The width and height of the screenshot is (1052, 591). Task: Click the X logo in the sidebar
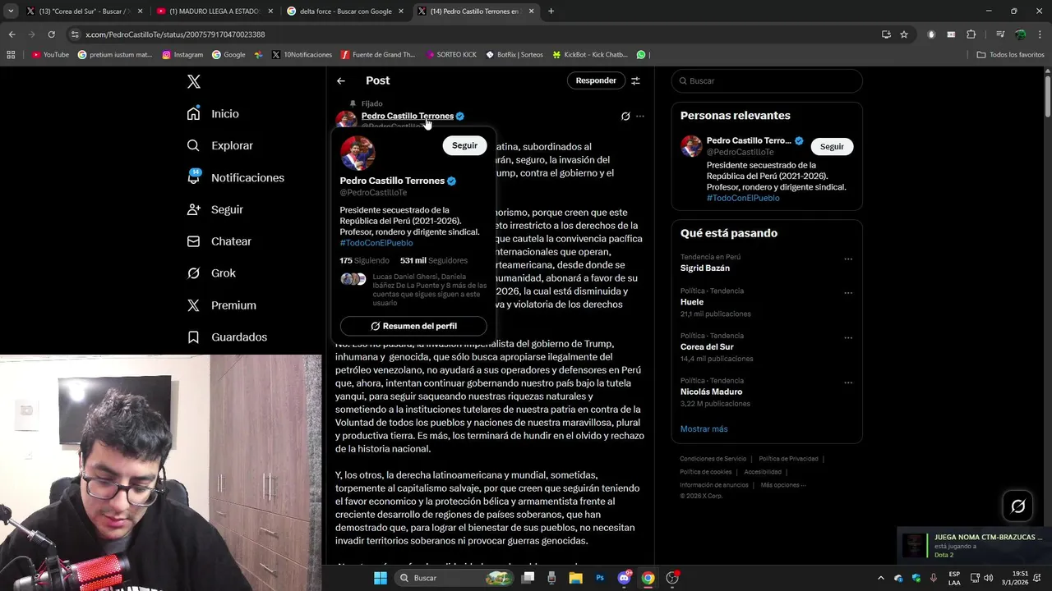[x=194, y=81]
